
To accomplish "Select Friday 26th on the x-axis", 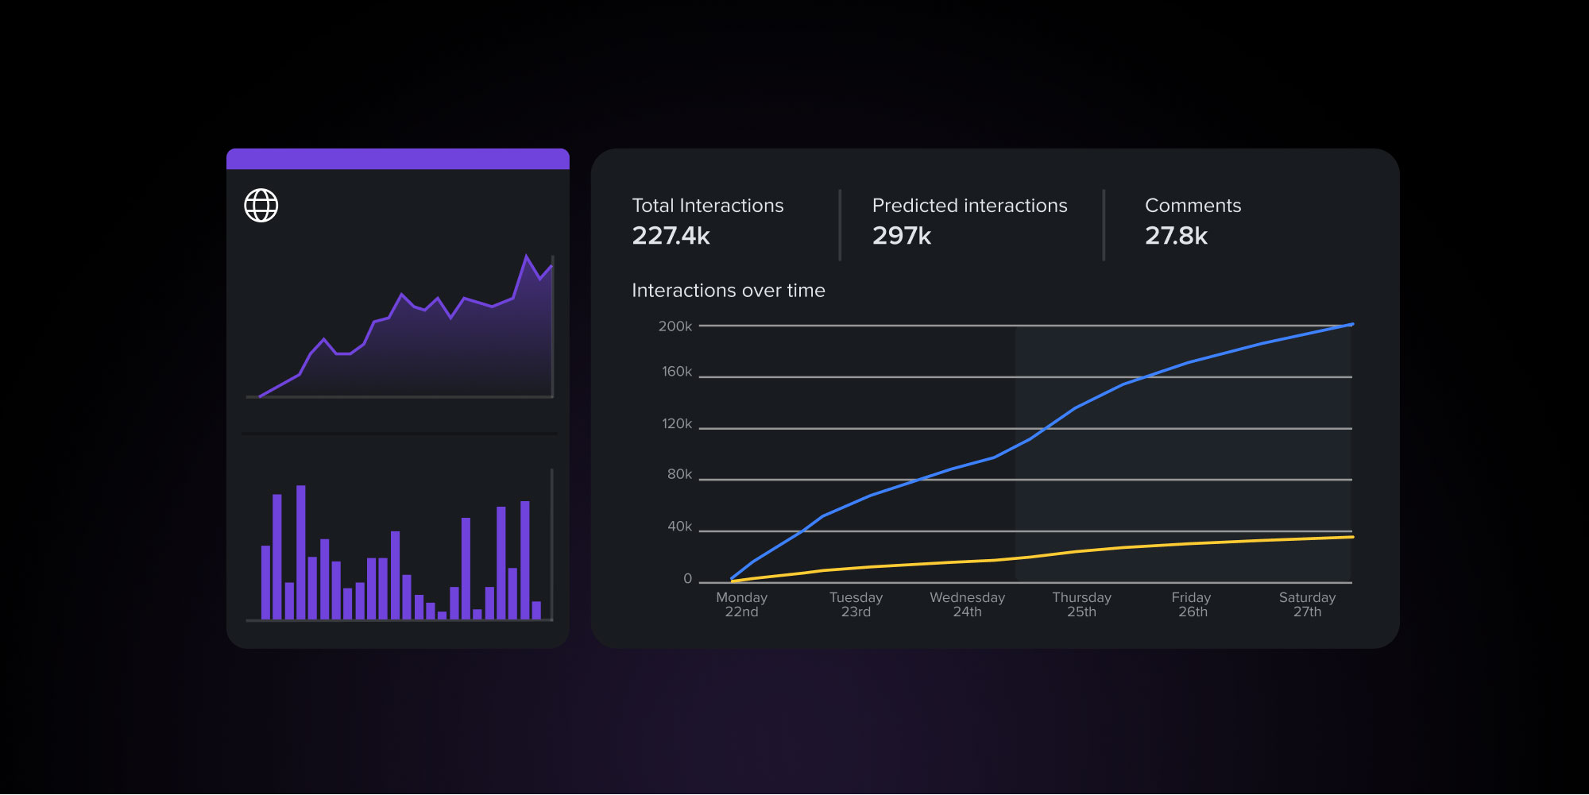I will coord(1192,604).
